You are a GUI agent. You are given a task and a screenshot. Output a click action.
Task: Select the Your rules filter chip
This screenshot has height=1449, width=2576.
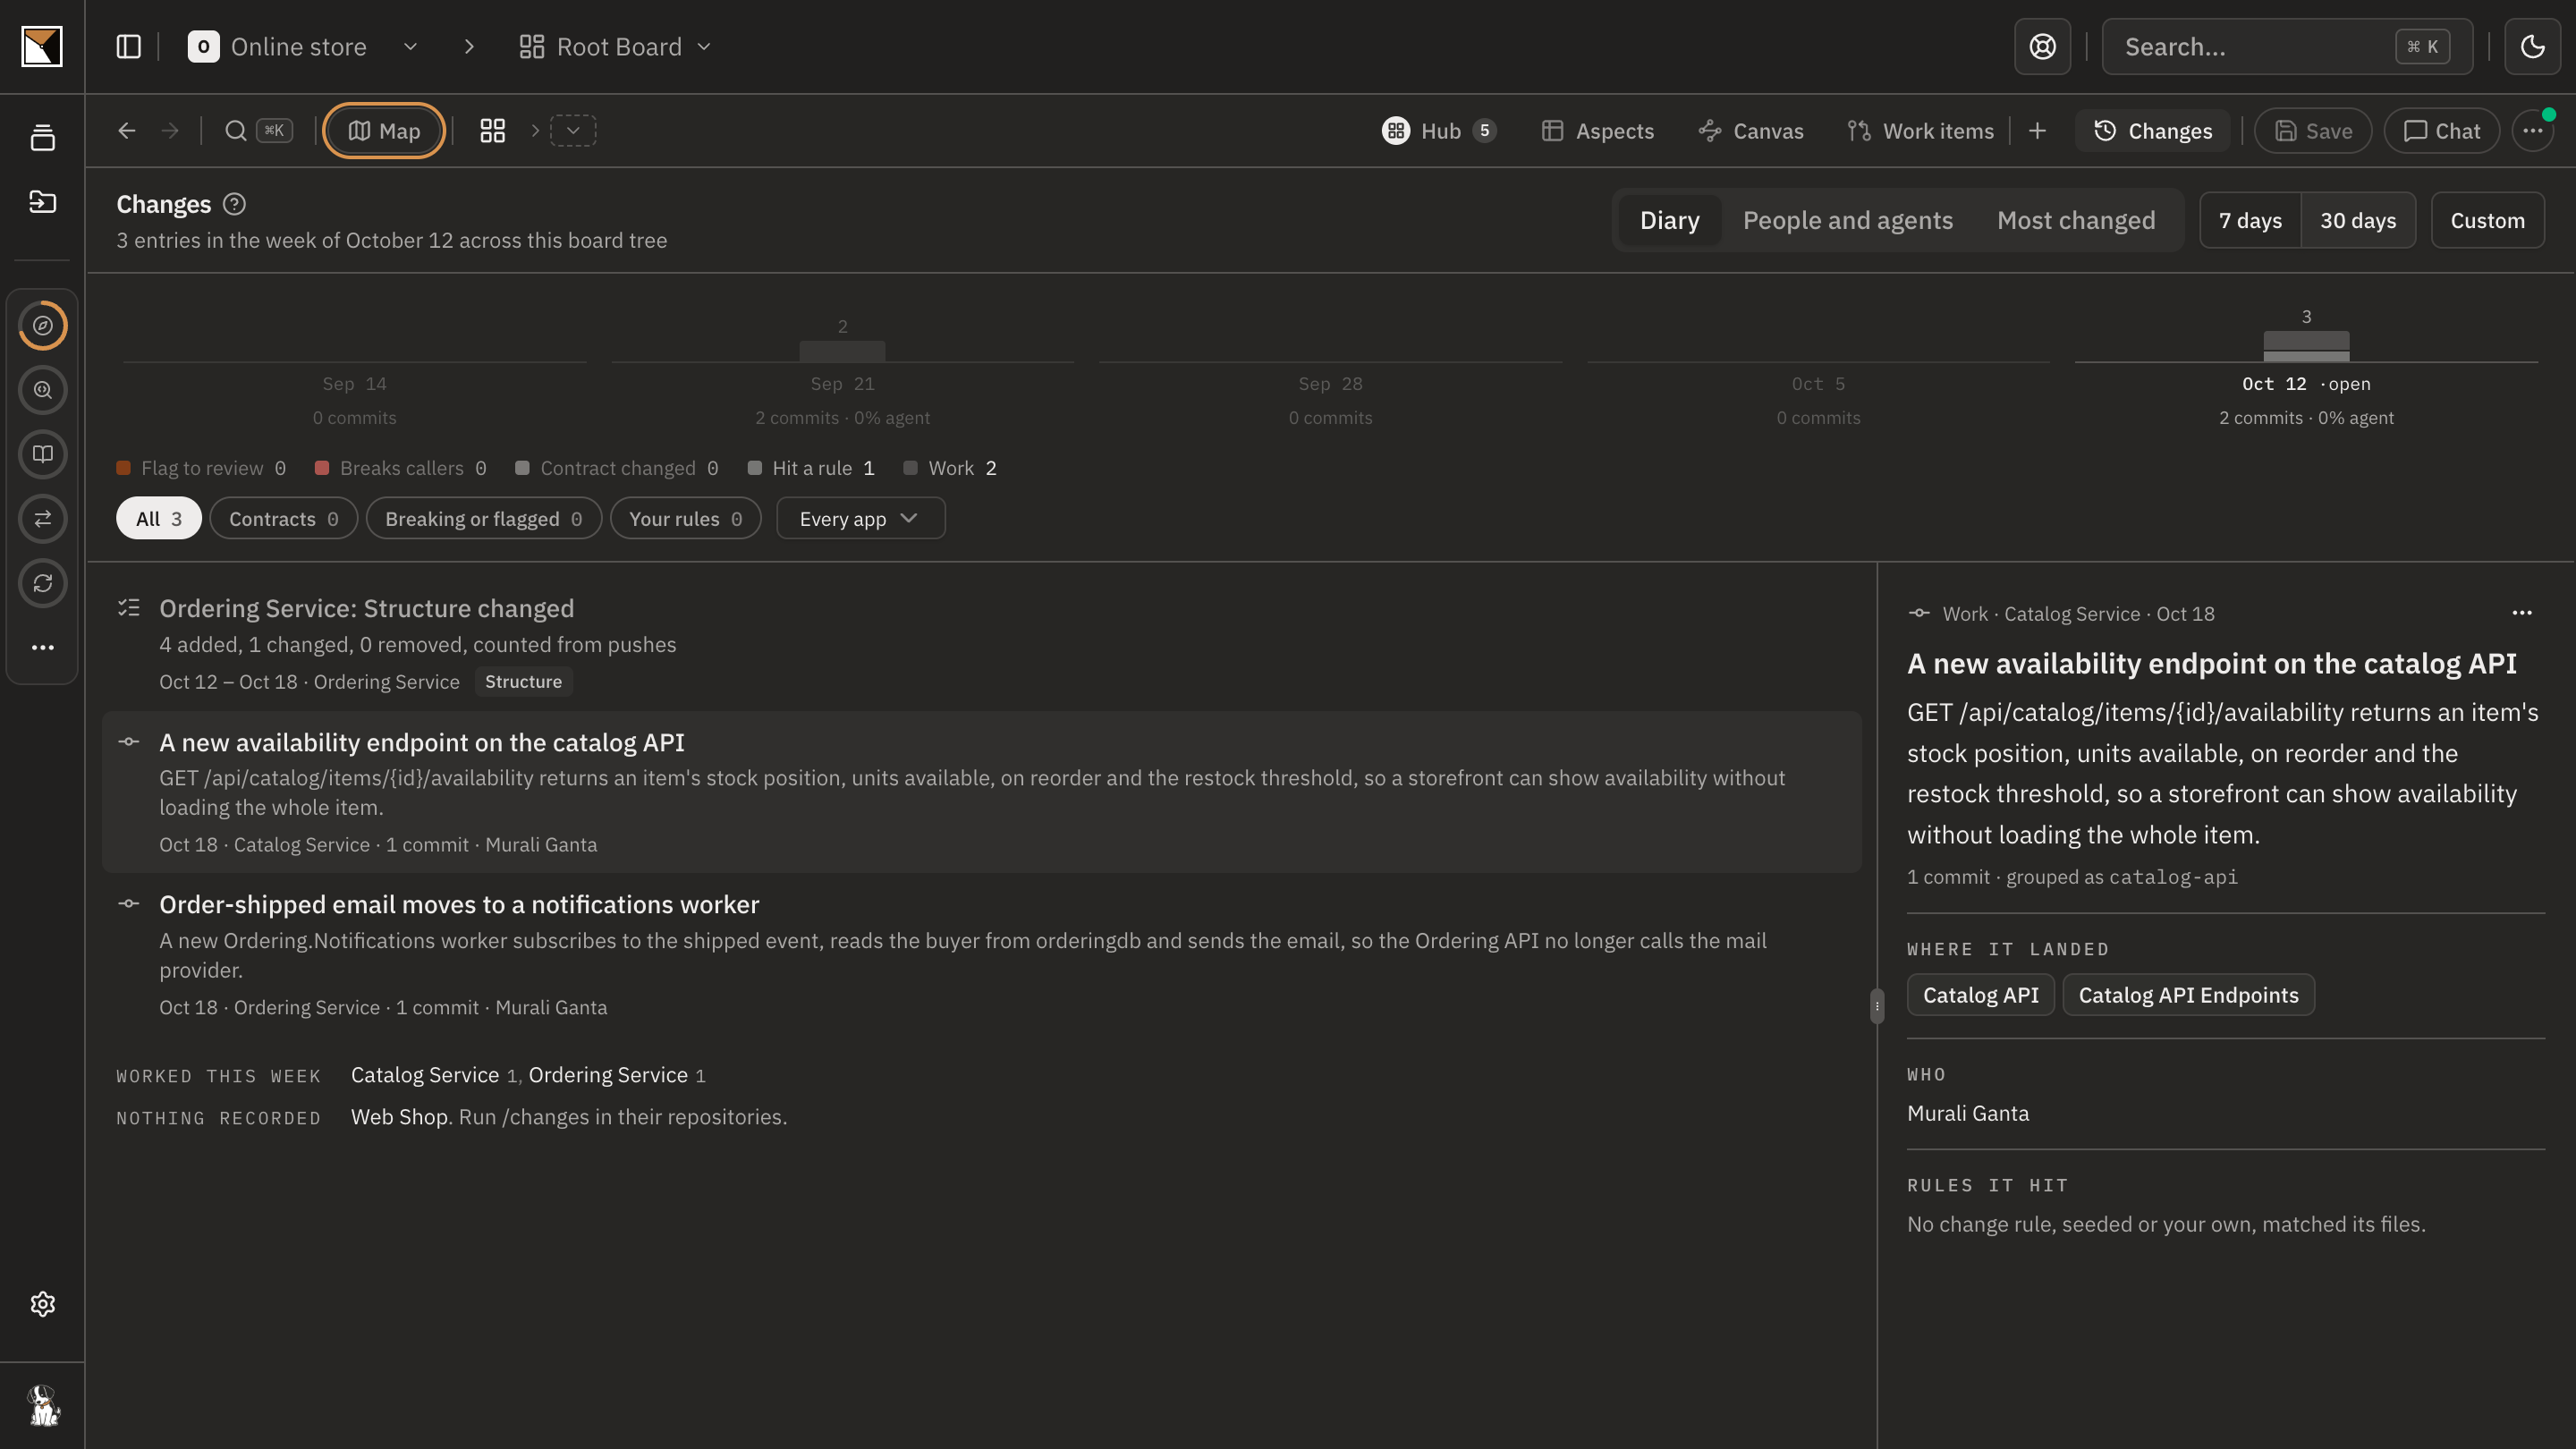point(685,519)
